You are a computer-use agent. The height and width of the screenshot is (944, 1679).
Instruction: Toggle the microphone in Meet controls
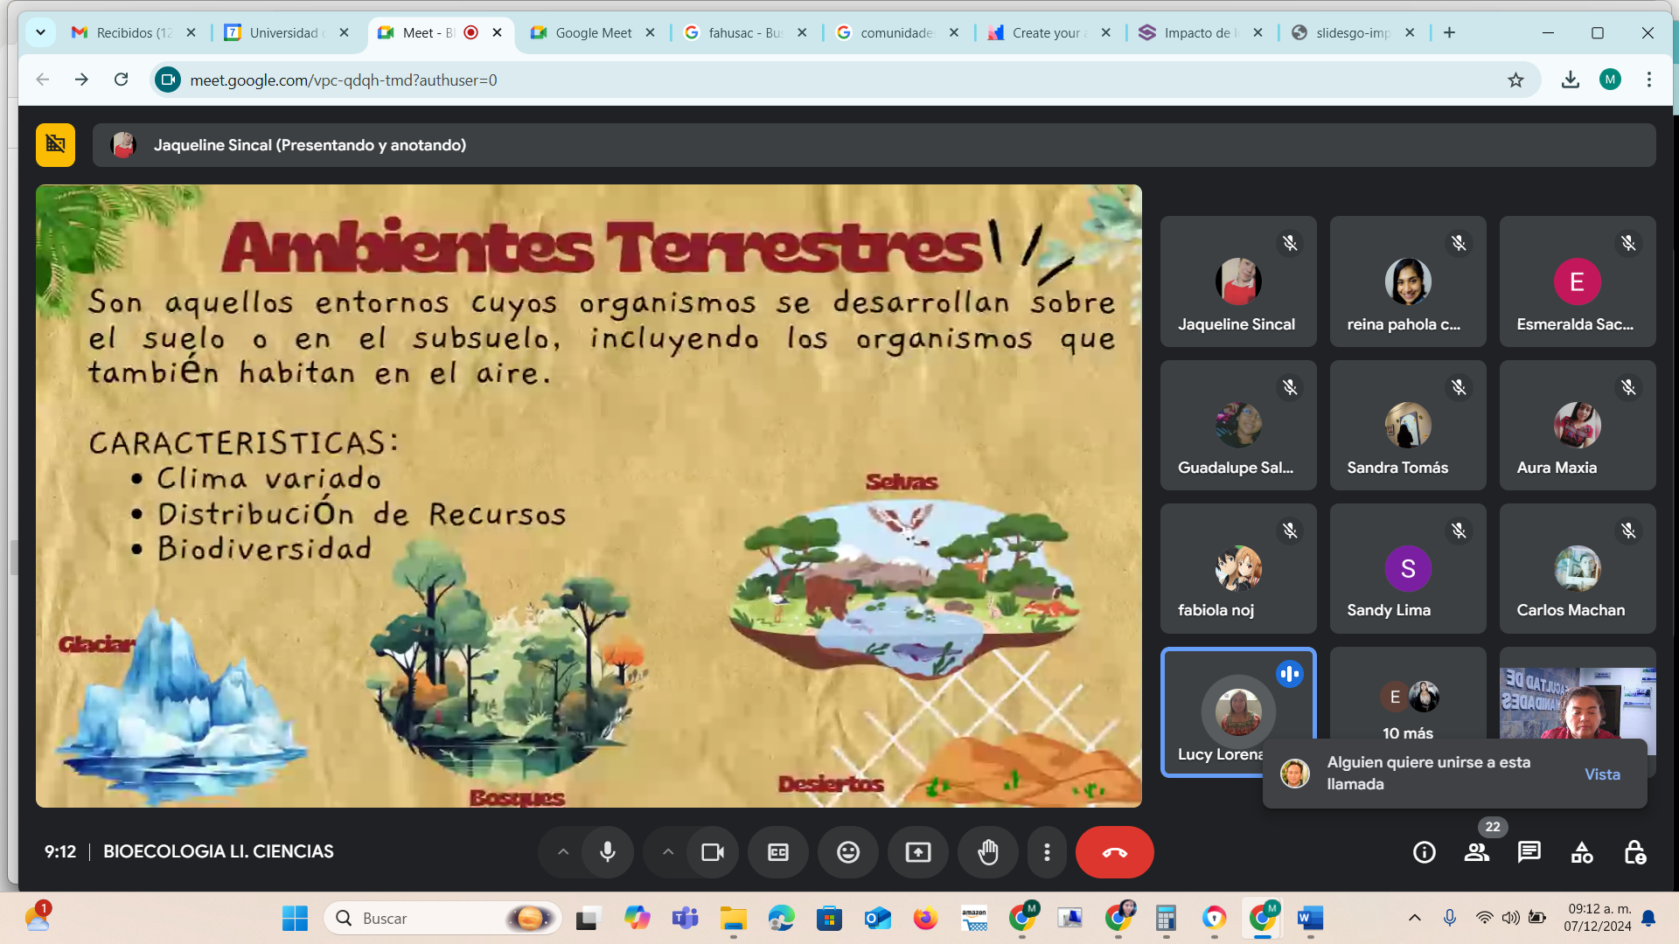(608, 852)
